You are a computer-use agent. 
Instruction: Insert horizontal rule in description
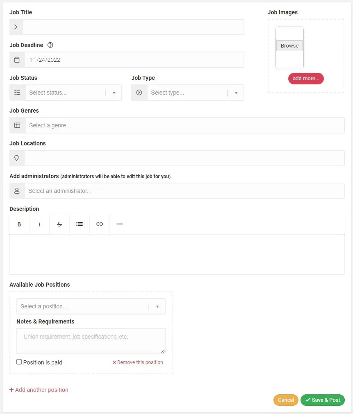point(120,224)
